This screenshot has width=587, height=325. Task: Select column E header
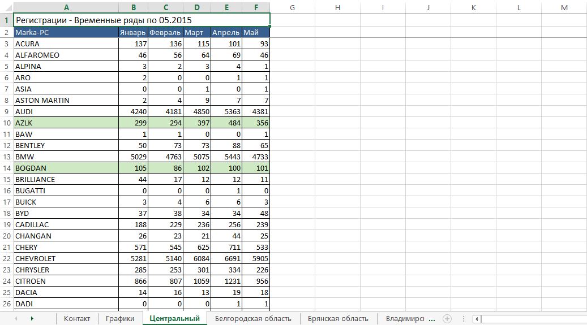226,7
